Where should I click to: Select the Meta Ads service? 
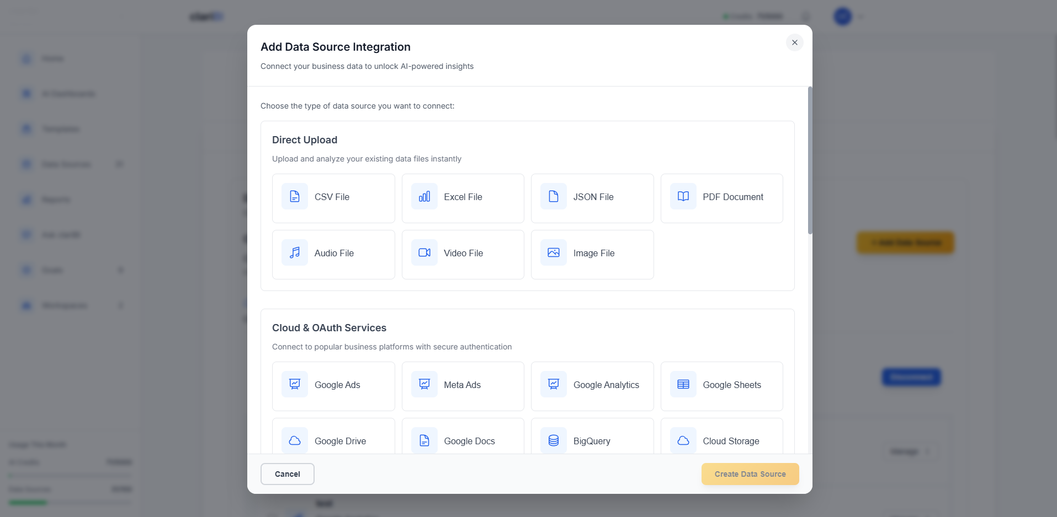point(463,386)
